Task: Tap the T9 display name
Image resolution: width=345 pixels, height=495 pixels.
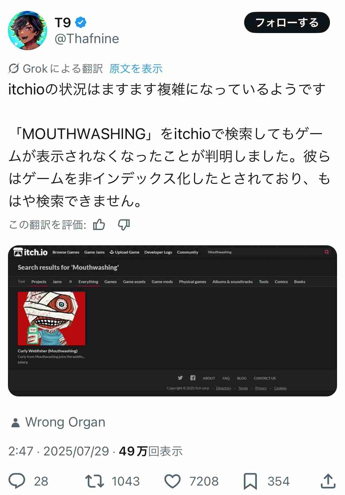Action: (x=63, y=22)
